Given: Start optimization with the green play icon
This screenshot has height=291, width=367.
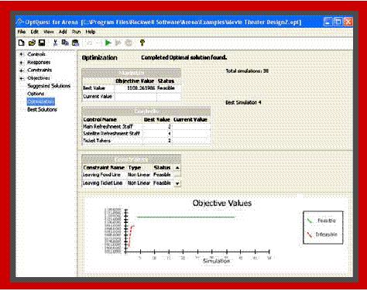Looking at the screenshot, I should [x=108, y=43].
